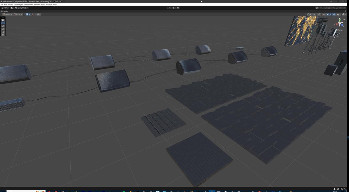Screen dimensions: 349x192
Task: Click the Play button
Action: (169, 8)
